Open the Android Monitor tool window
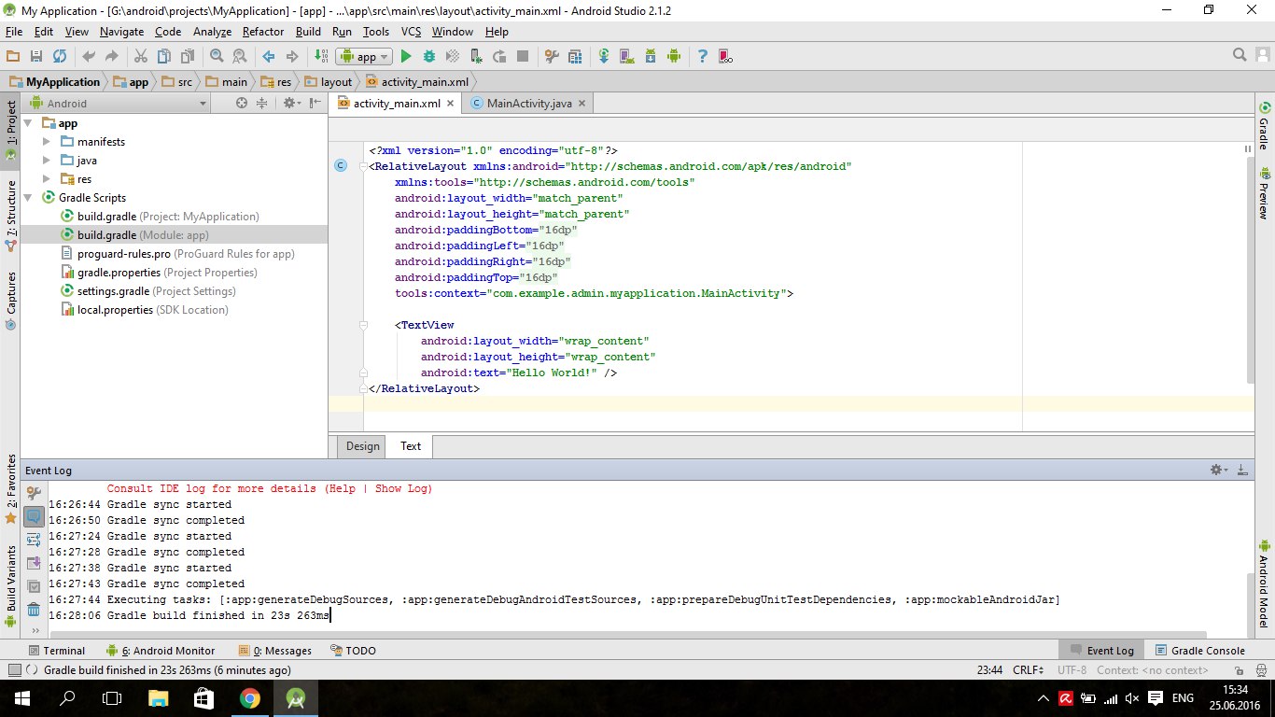 click(x=161, y=651)
